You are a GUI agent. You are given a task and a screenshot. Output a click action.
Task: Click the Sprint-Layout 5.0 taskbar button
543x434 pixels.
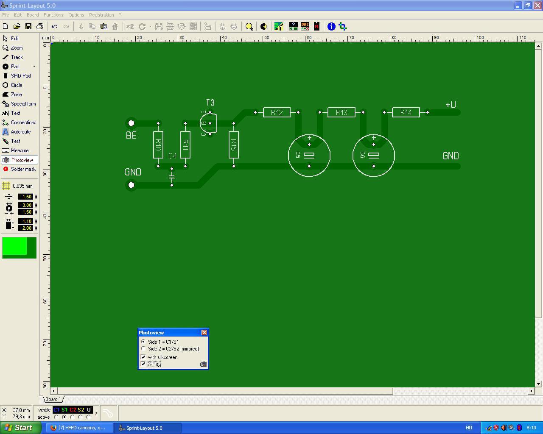(x=148, y=428)
